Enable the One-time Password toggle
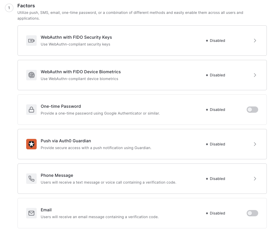This screenshot has width=271, height=232. pyautogui.click(x=252, y=110)
